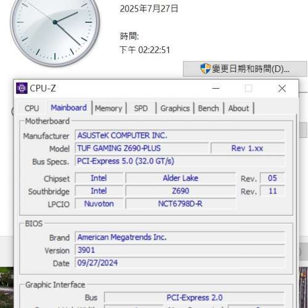
Task: Open the Bench tab
Action: point(208,108)
